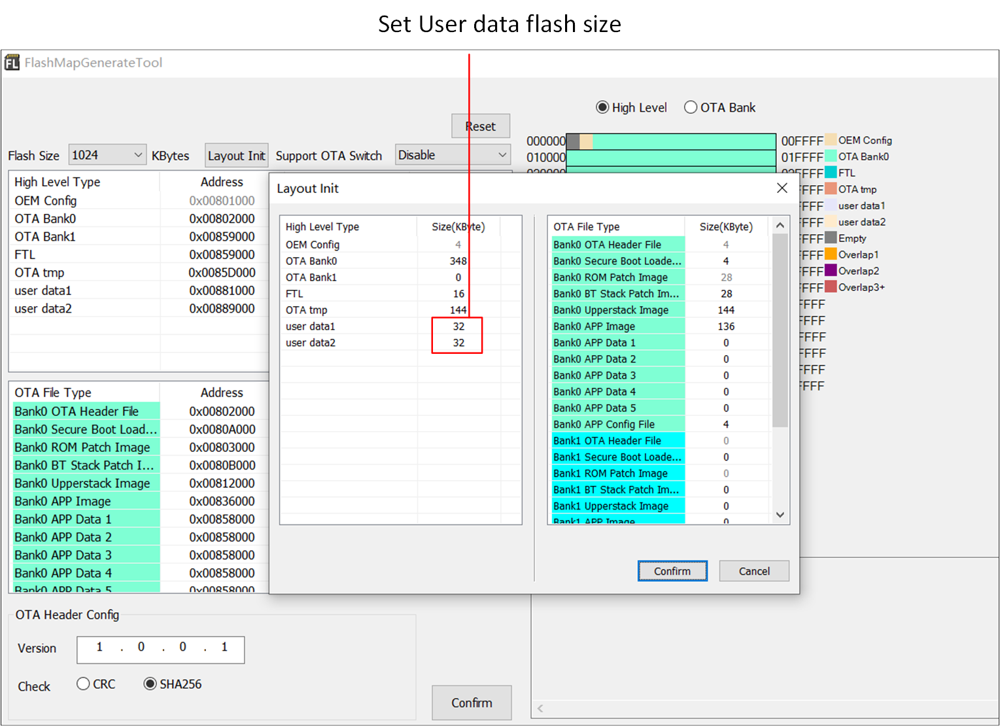Screen dimensions: 1000x726
Task: Click Size(KByte) header in OTA file list
Action: [x=726, y=226]
